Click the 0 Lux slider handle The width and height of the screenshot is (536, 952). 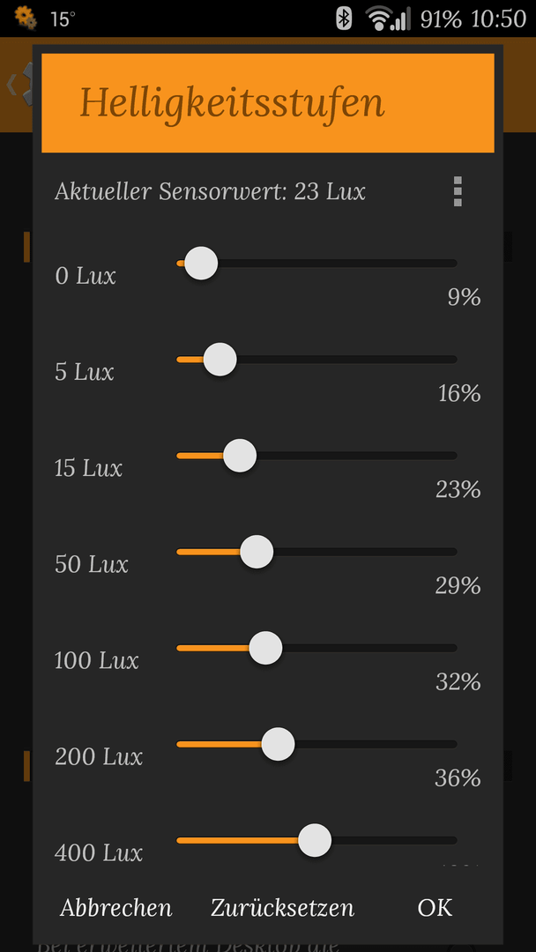pos(201,264)
